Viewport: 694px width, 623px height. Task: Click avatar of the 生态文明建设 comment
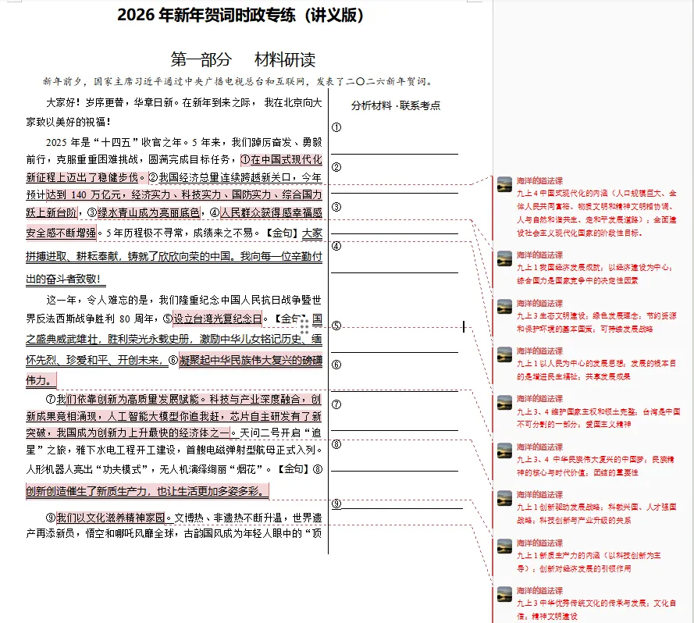pos(504,307)
